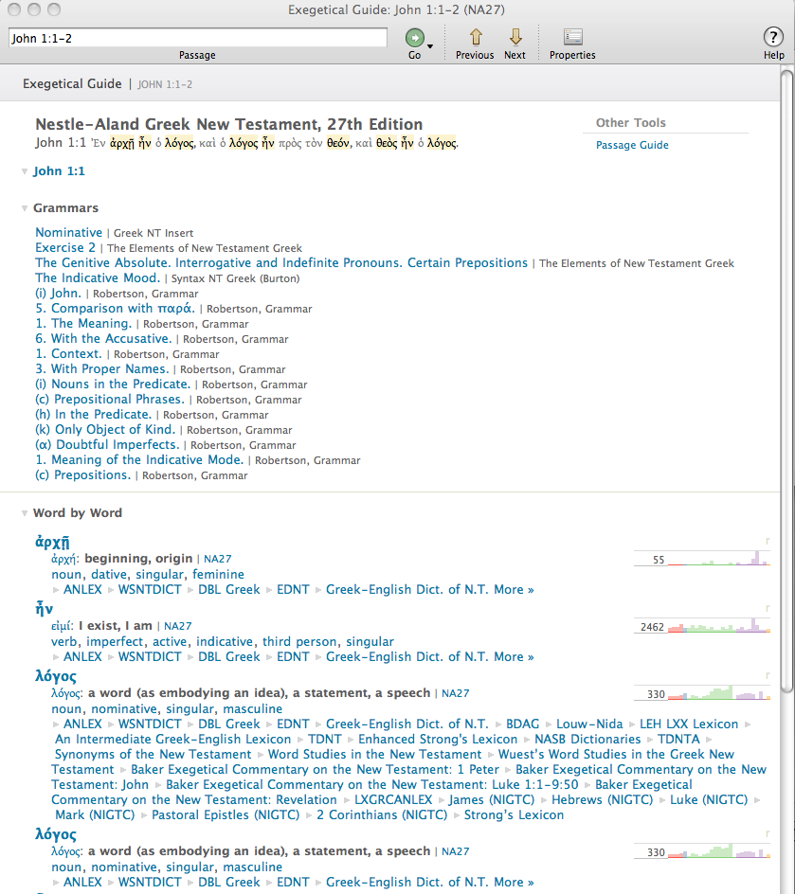Screen dimensions: 795x894
Task: Click the green Go arrow icon
Action: [415, 38]
